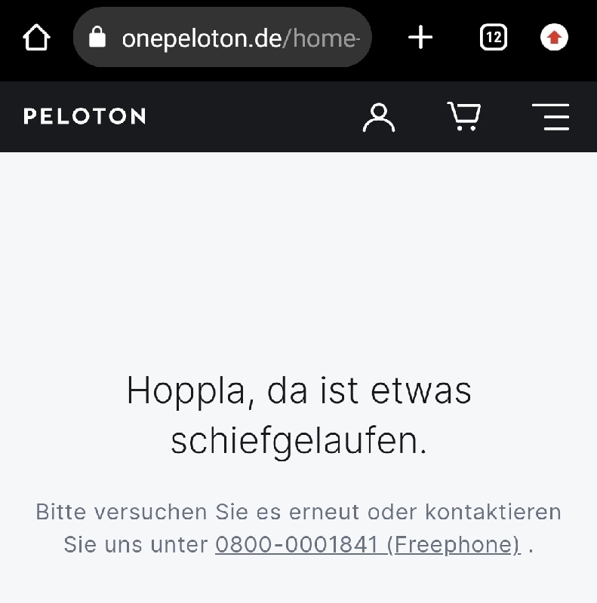Open the tab switcher showing 12
The width and height of the screenshot is (597, 603).
[x=493, y=37]
